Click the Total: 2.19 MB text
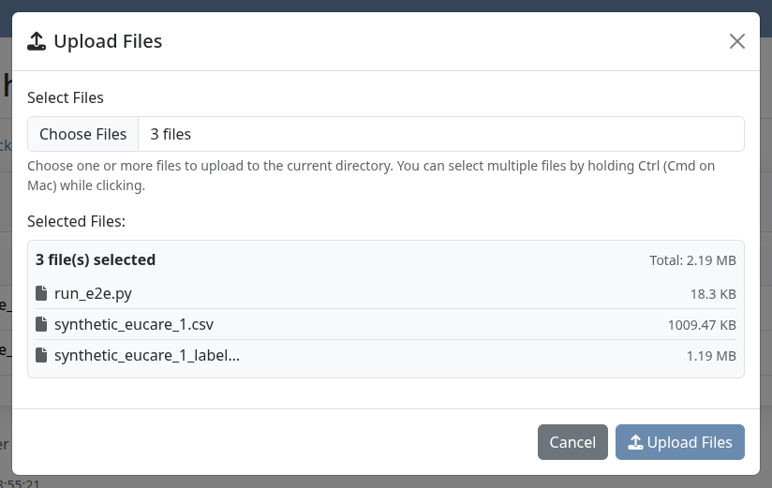Image resolution: width=772 pixels, height=488 pixels. [692, 260]
